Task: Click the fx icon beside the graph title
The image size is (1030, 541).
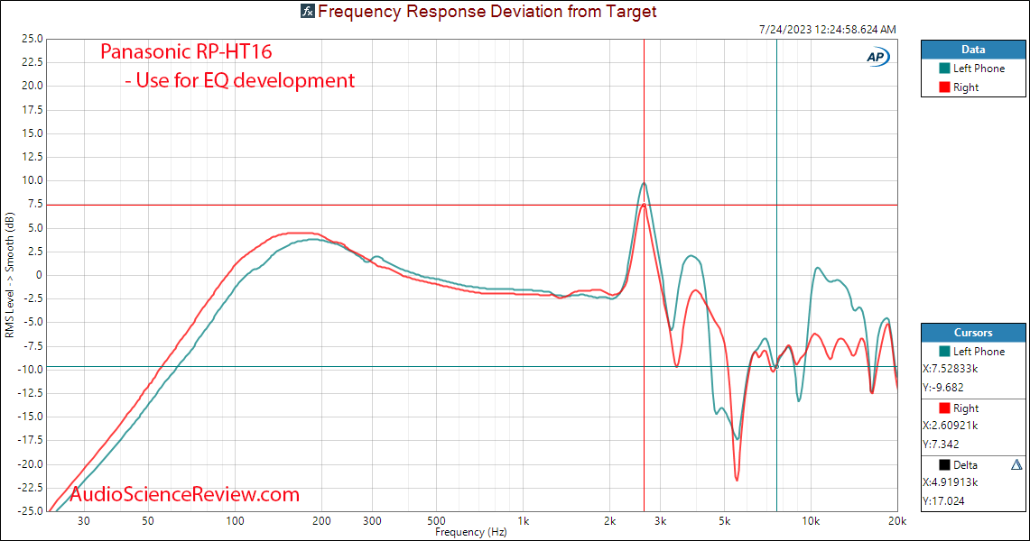Action: [x=308, y=11]
